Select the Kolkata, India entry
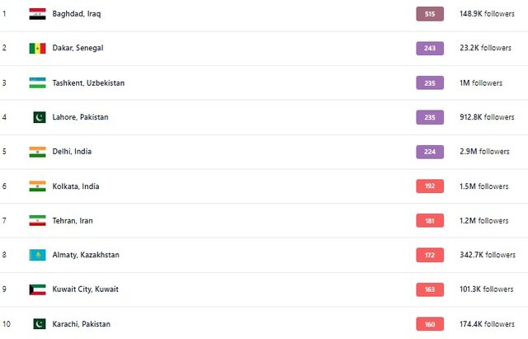This screenshot has width=528, height=339. (x=75, y=186)
